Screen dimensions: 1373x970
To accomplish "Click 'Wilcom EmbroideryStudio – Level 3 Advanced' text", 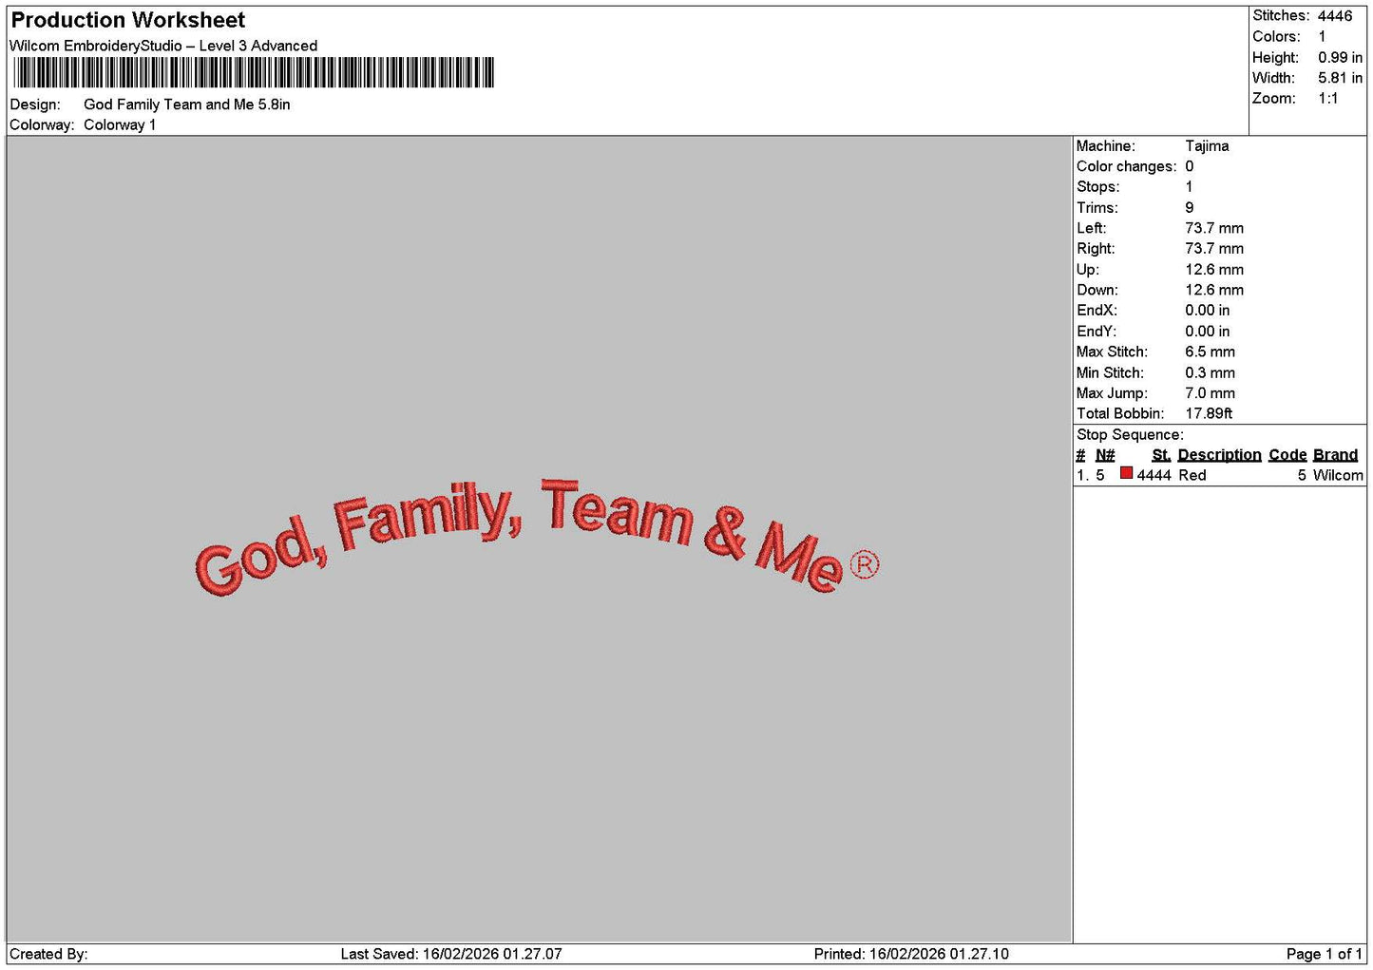I will (163, 46).
